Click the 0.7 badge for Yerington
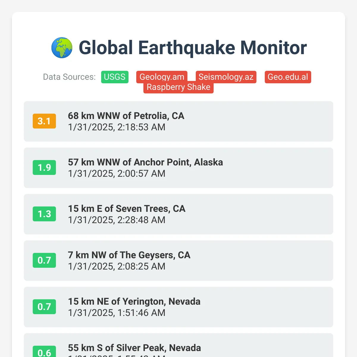The width and height of the screenshot is (357, 357). pyautogui.click(x=44, y=307)
